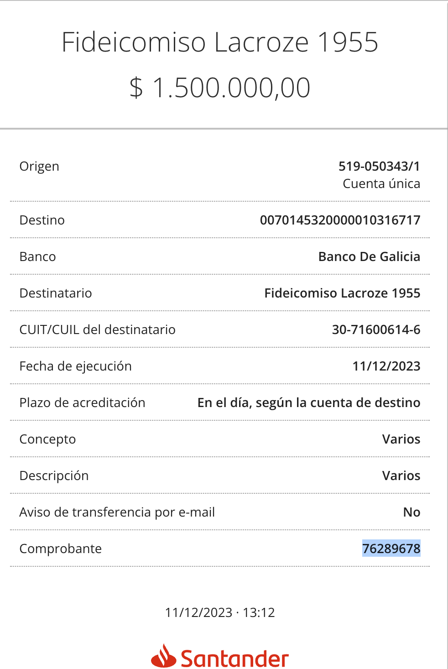Screen dimensions: 448x669
Task: Click the origin account 519-050343/1
Action: [379, 166]
